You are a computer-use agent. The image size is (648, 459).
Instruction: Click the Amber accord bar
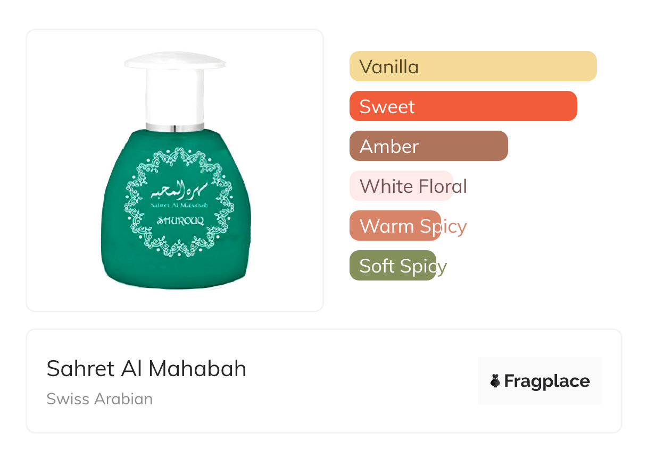(x=428, y=146)
